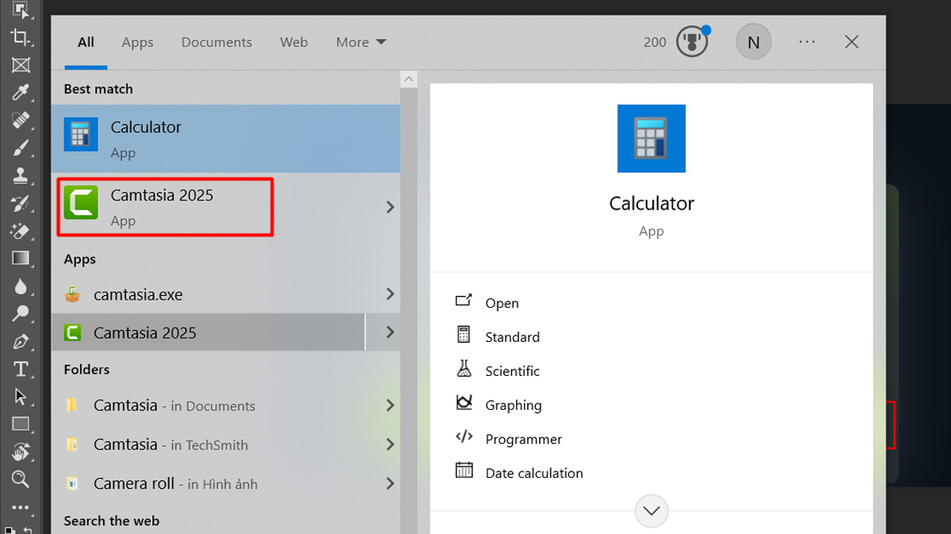Screen dimensions: 951x534
Task: Switch to the Web search tab
Action: 293,43
